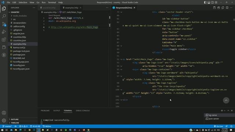This screenshot has width=235, height=132.
Task: Click the feedback icon in the status bar
Action: click(x=227, y=126)
